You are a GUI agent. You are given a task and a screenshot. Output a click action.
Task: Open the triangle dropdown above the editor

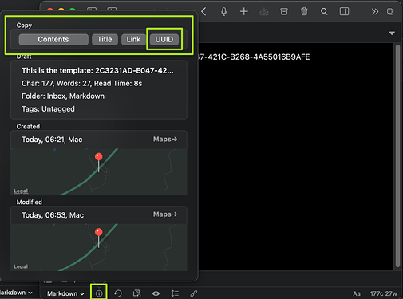(392, 33)
